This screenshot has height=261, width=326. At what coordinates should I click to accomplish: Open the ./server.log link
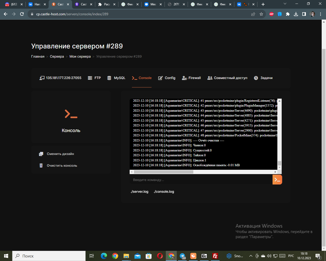[139, 192]
